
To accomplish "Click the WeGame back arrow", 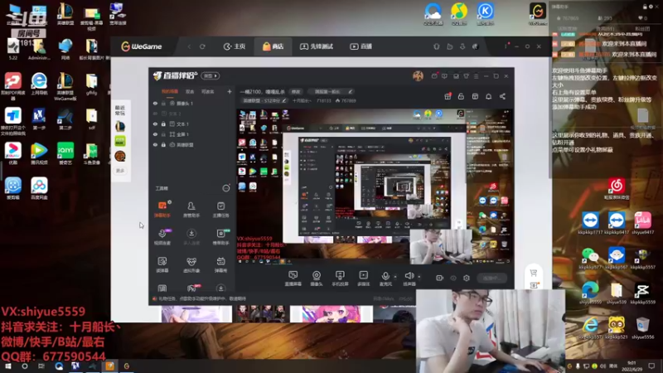I will point(189,46).
